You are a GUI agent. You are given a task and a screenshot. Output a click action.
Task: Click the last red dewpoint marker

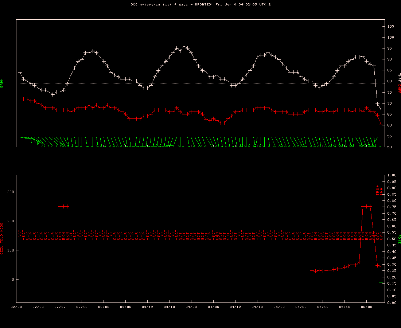click(x=381, y=125)
